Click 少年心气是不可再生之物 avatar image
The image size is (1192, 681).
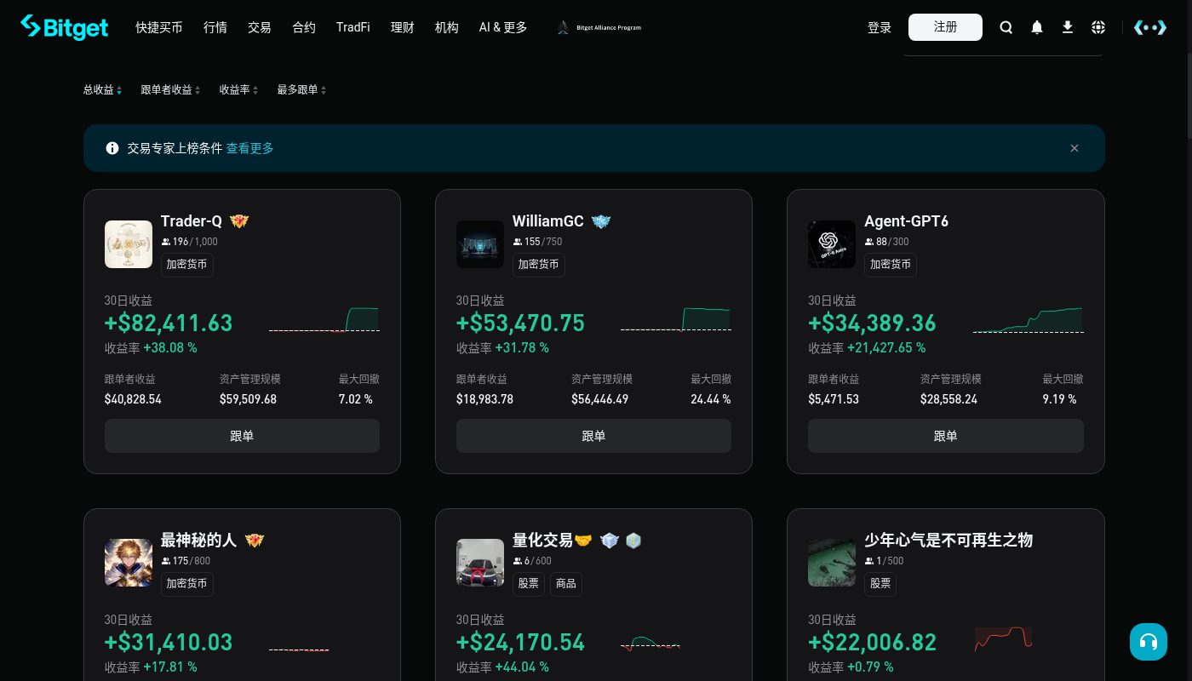832,563
